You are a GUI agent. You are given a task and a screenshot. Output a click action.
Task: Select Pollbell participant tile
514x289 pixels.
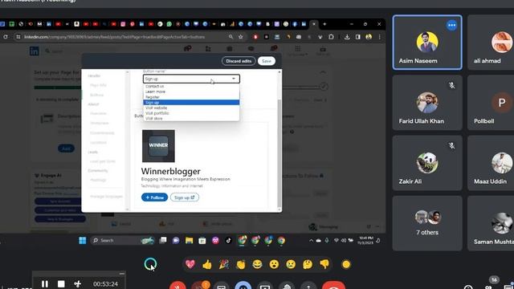(491, 103)
